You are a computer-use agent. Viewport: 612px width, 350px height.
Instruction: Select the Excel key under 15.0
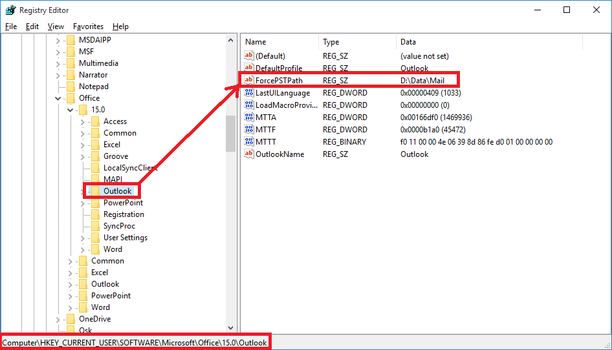coord(112,145)
